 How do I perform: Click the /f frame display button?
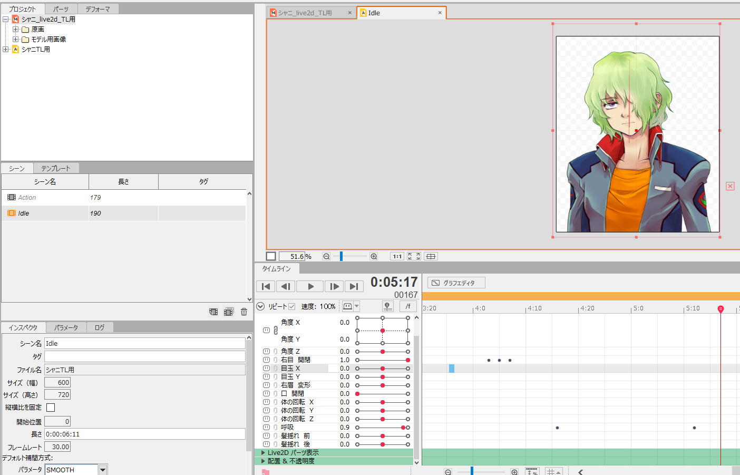[408, 306]
